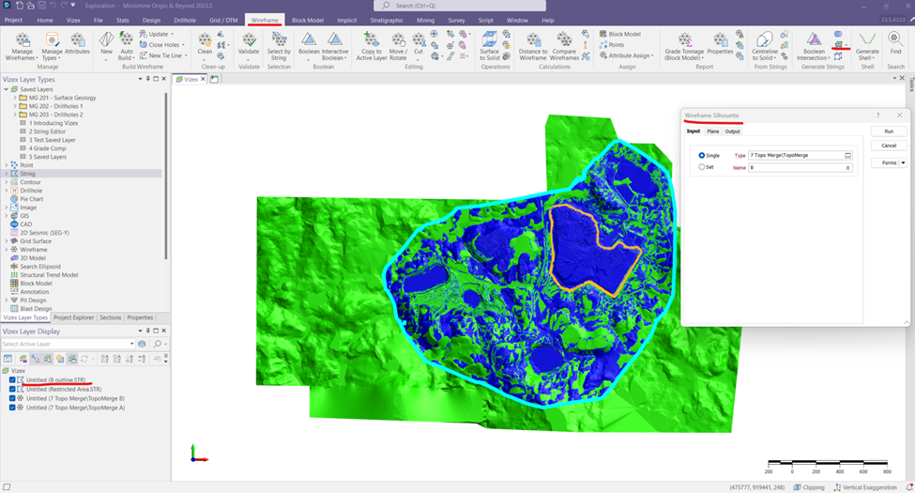
Task: Open the Forms dropdown arrow
Action: [x=903, y=162]
